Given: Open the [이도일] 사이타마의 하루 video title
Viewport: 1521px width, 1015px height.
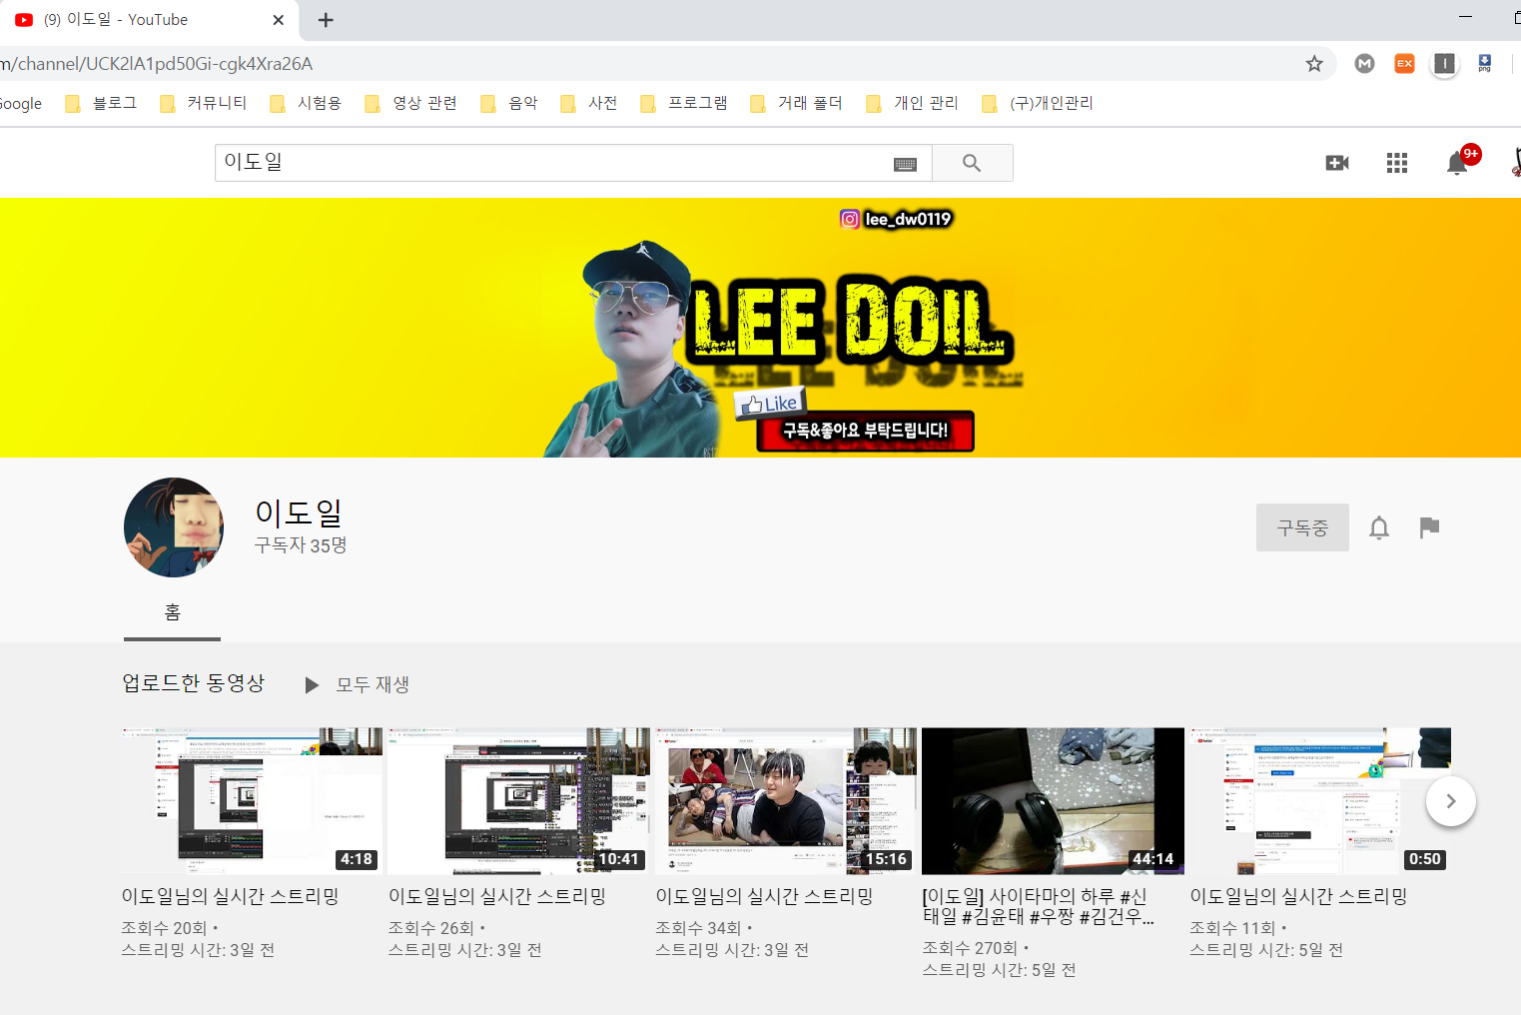Looking at the screenshot, I should click(1039, 906).
